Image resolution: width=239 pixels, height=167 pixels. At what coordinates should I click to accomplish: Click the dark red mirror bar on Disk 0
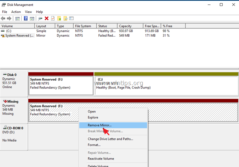coord(61,74)
